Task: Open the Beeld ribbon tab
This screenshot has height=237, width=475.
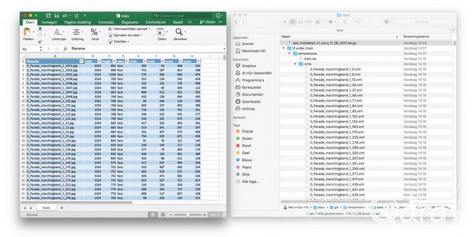Action: tap(178, 23)
